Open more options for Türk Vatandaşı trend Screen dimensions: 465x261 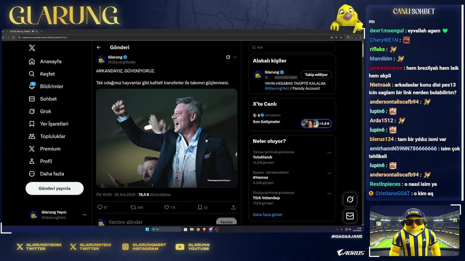coord(329,194)
